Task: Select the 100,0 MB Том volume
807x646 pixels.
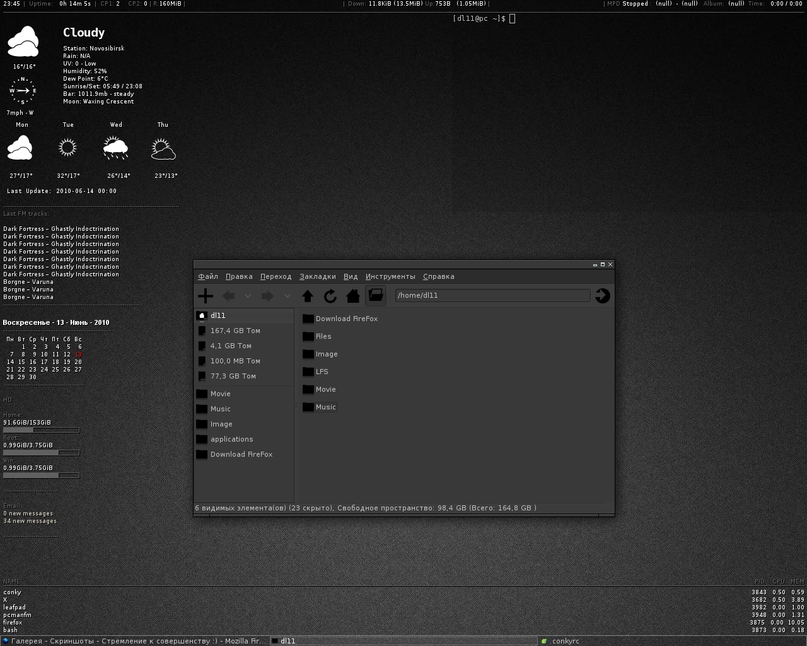Action: click(245, 361)
